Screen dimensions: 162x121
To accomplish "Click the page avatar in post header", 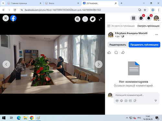I will coord(111,35).
